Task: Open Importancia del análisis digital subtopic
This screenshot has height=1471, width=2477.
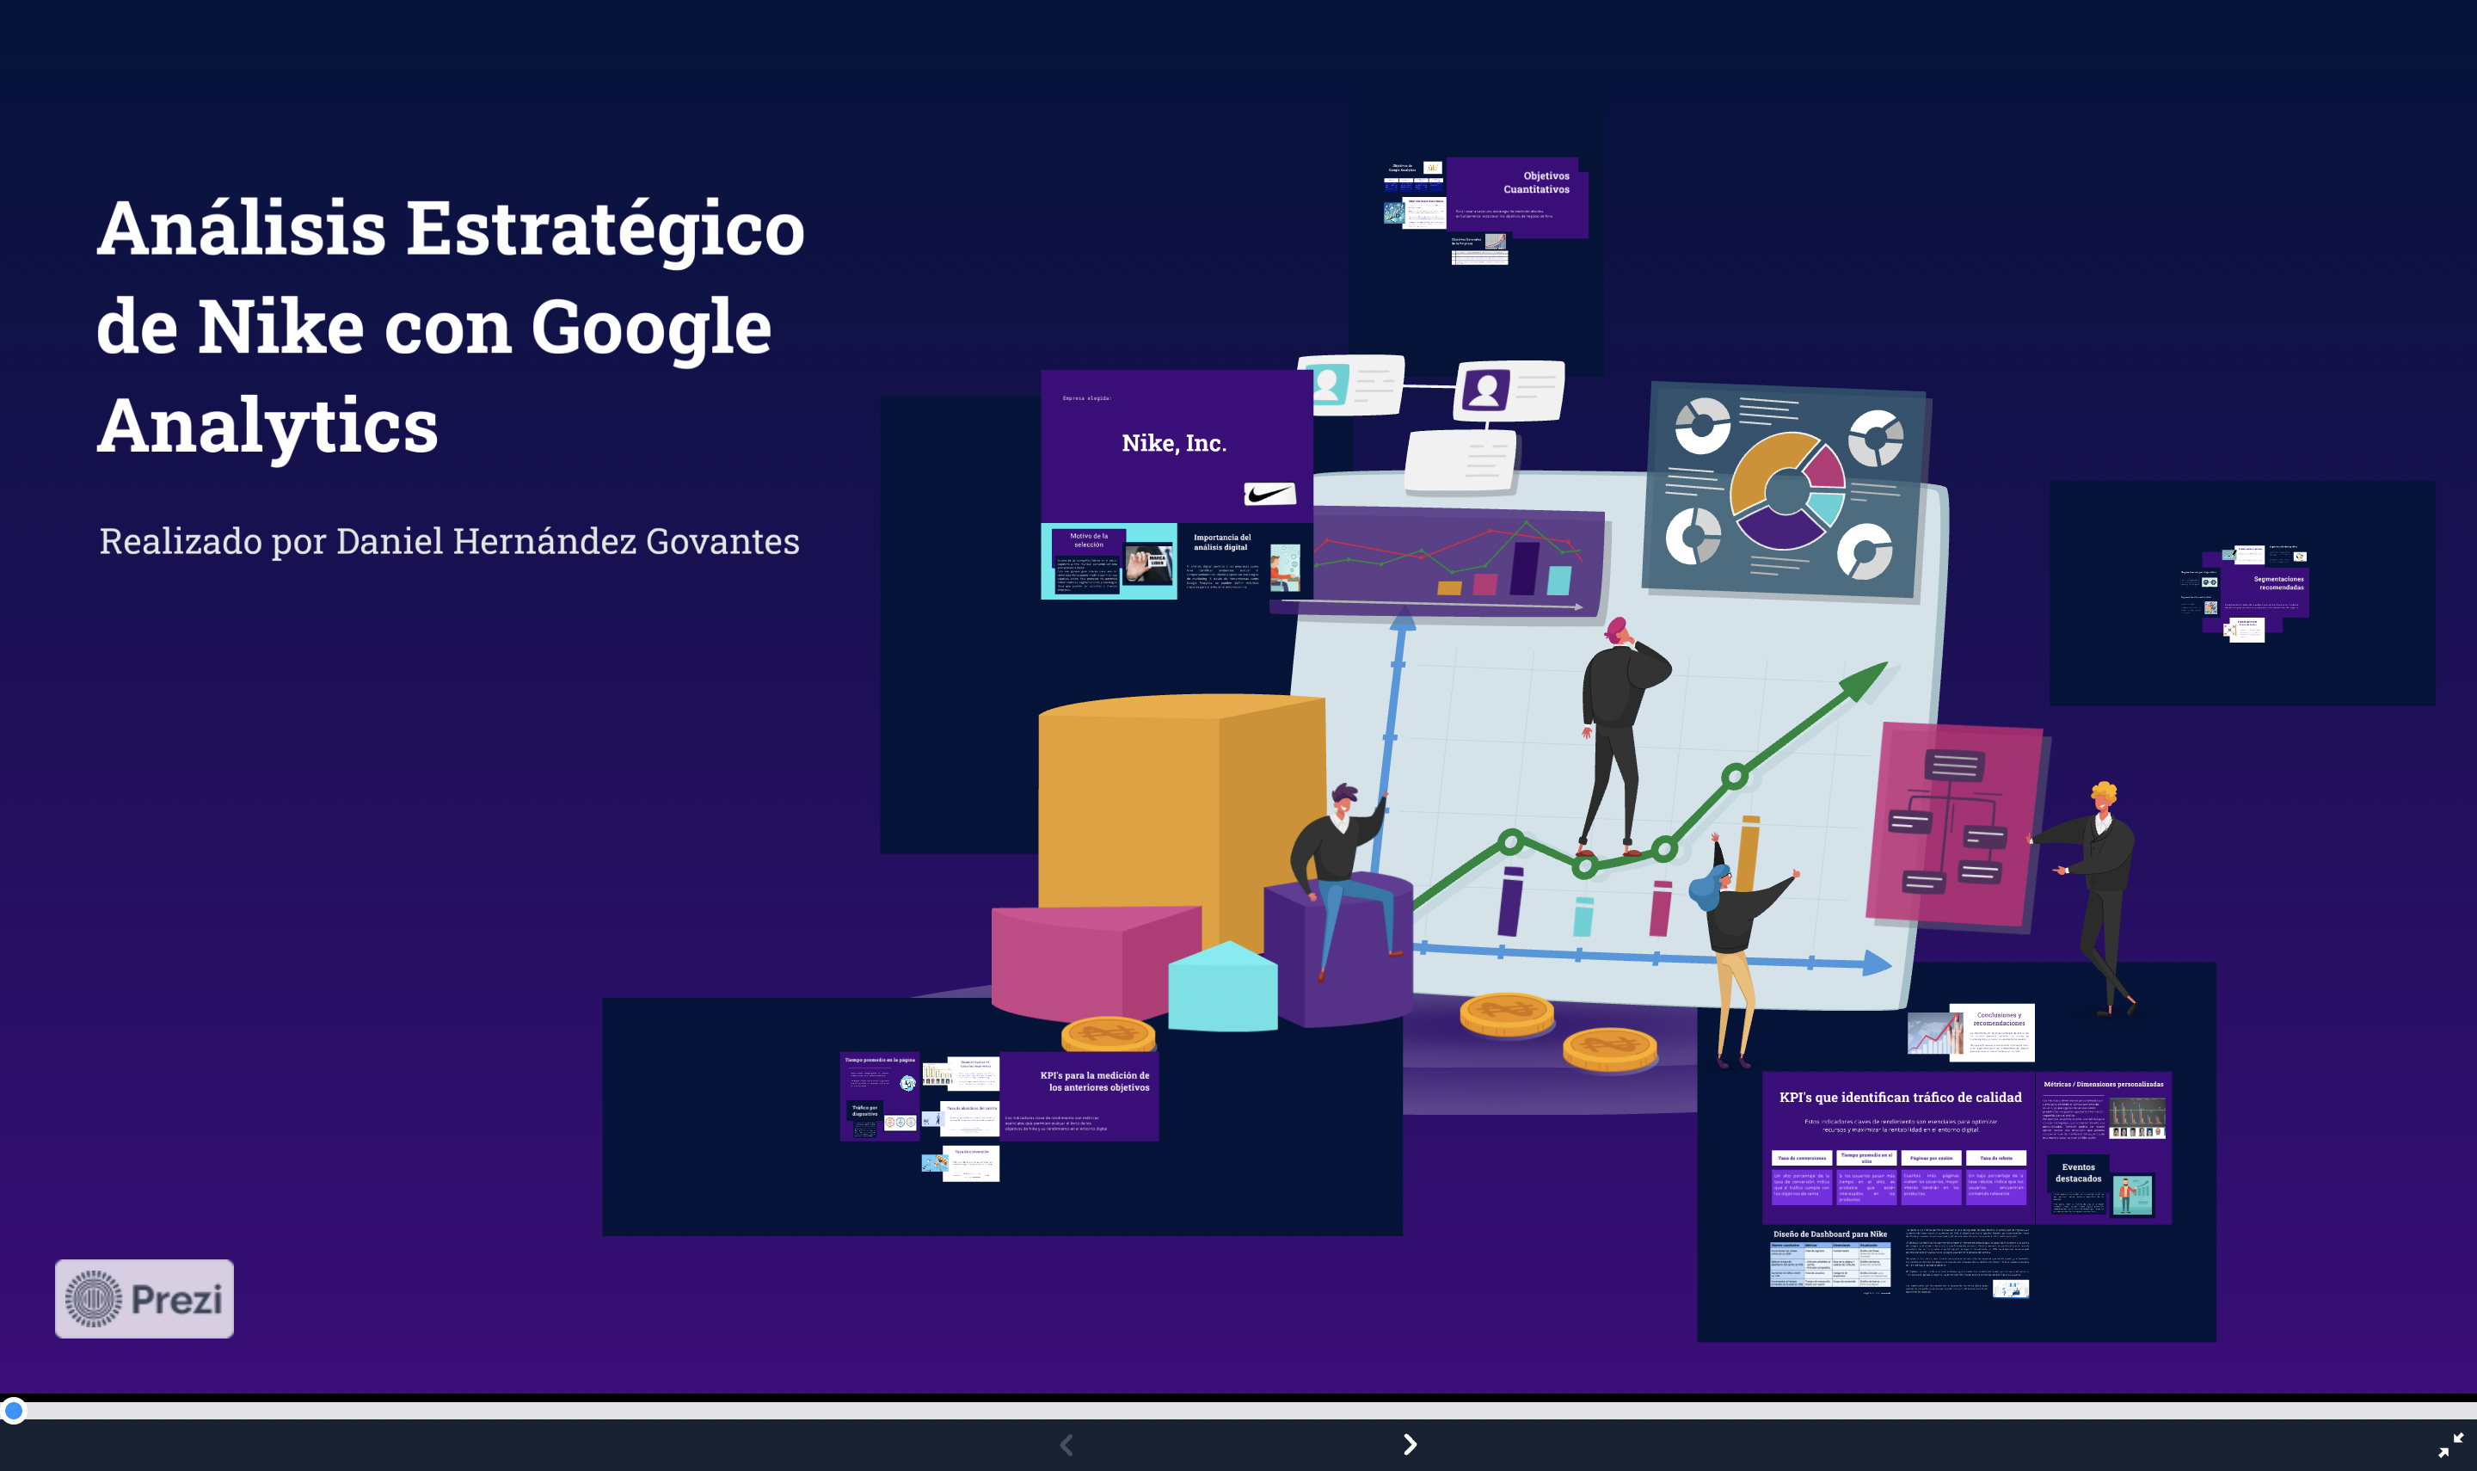Action: 1245,561
